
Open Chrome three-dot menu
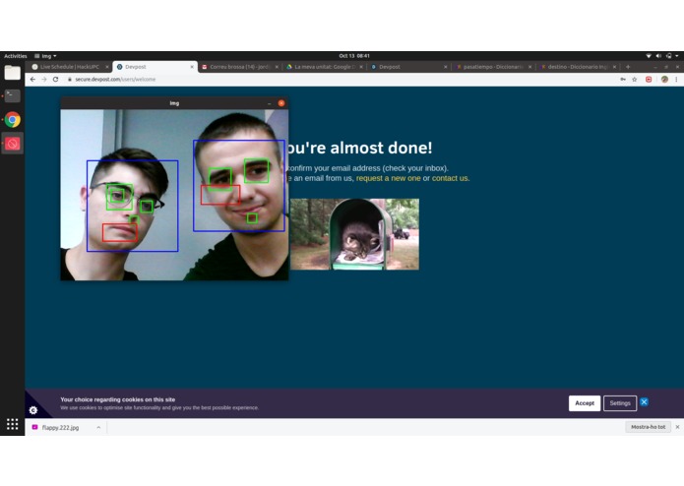676,80
